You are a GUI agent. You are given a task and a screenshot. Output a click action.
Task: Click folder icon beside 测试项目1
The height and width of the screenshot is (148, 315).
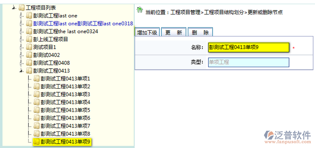[29, 47]
